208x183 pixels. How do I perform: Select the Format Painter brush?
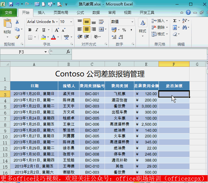point(17,37)
